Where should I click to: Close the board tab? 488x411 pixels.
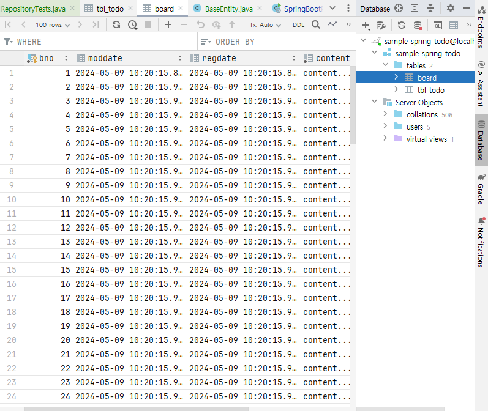click(181, 9)
